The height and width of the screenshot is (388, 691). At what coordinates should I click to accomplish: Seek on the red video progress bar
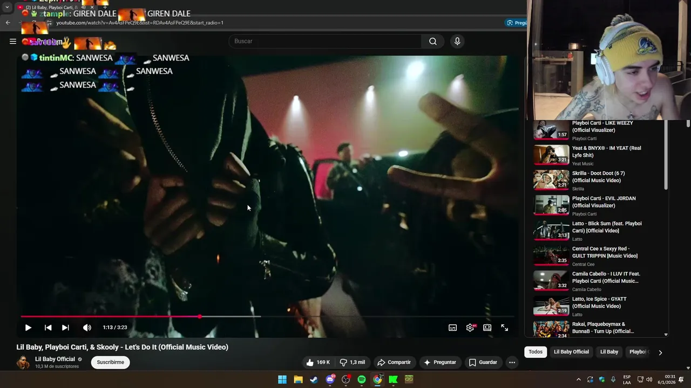pos(267,316)
